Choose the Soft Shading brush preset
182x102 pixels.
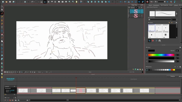point(166,35)
